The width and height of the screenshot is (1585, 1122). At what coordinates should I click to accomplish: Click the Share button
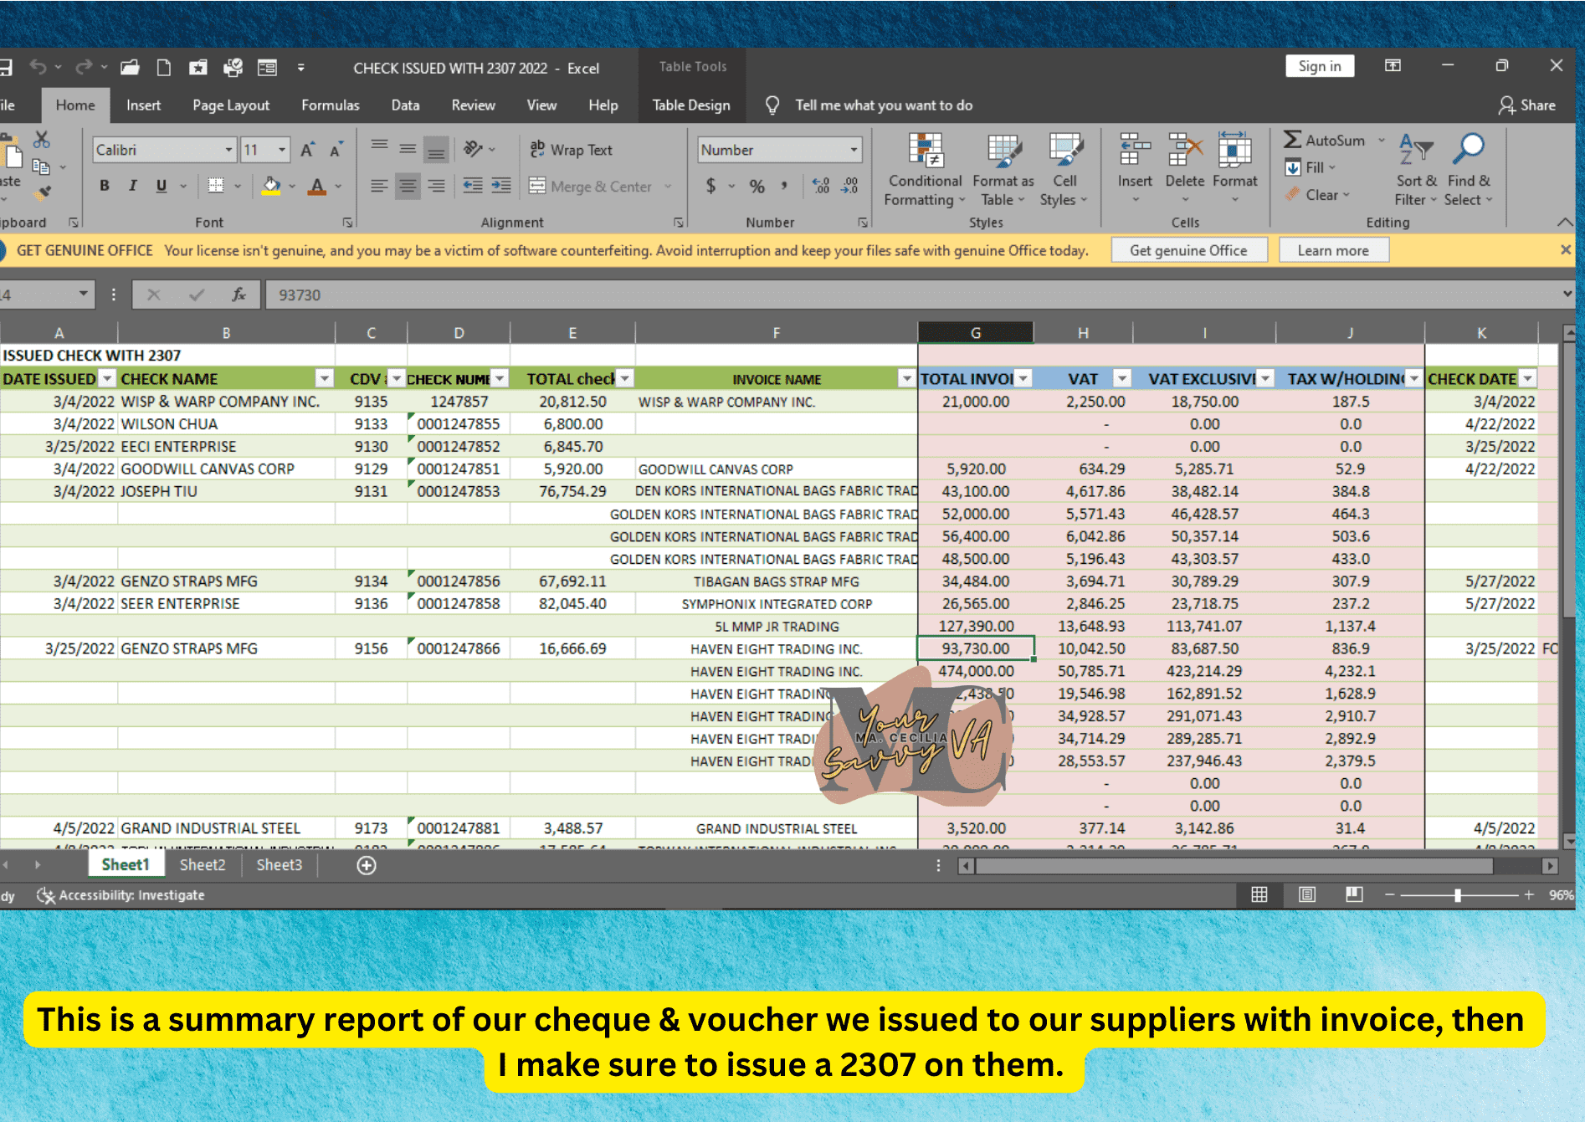[1527, 105]
